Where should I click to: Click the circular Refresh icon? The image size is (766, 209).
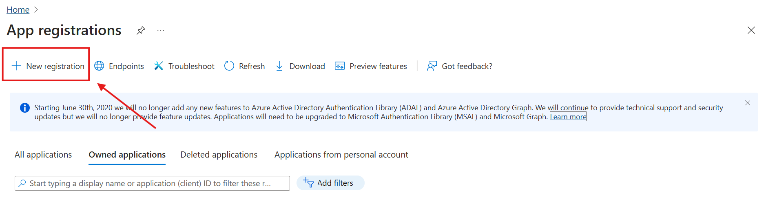tap(229, 66)
